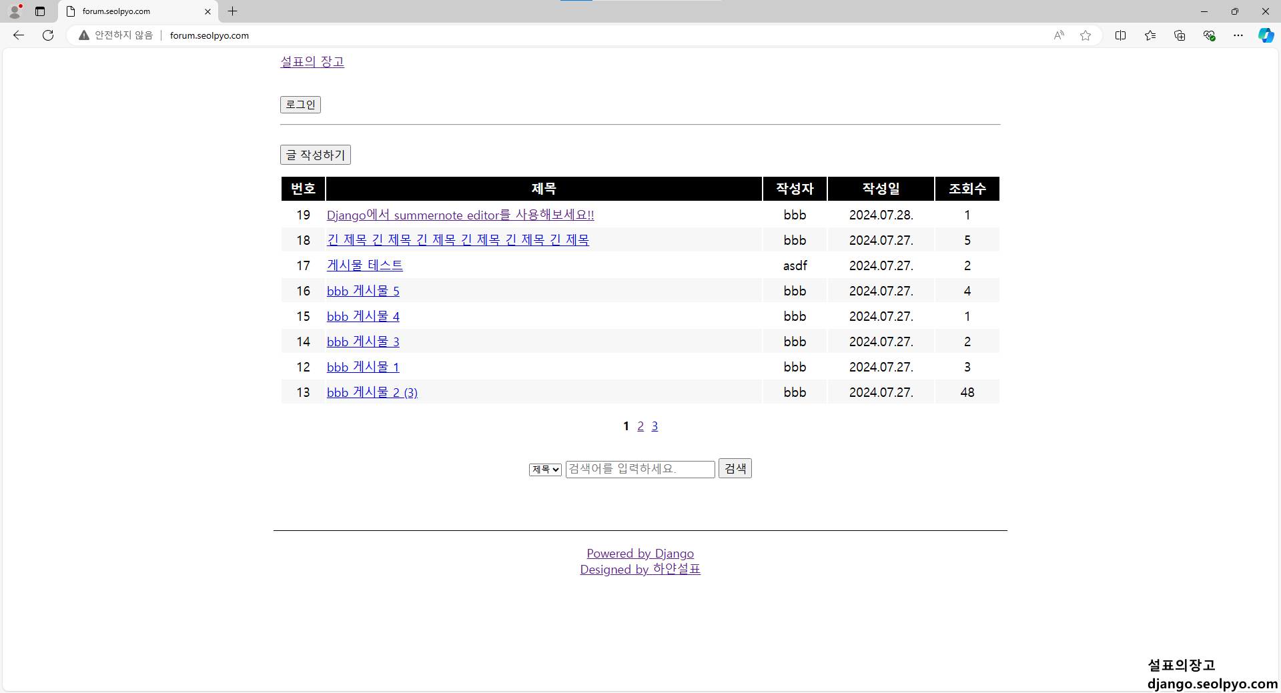This screenshot has width=1281, height=693.
Task: Open the Designed by 하얀설표 link
Action: [640, 570]
